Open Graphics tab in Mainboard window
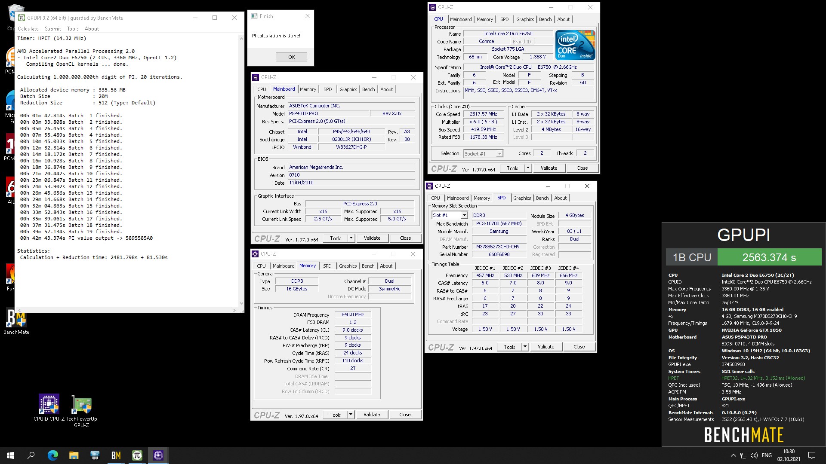 pos(348,89)
